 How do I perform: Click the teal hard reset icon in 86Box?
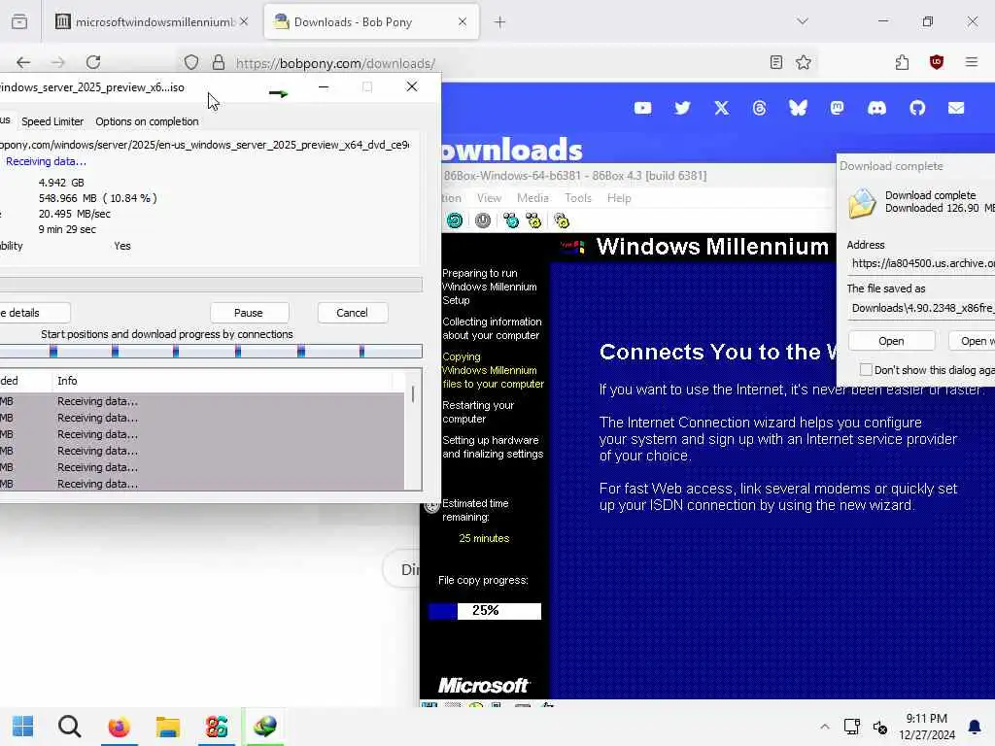tap(455, 220)
